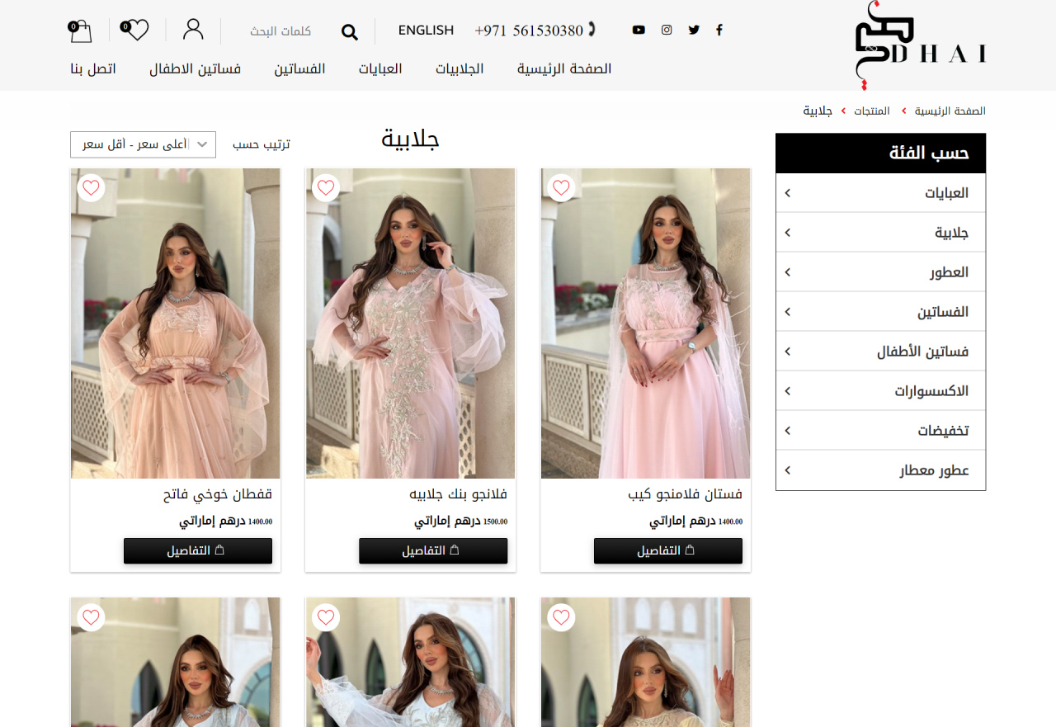The height and width of the screenshot is (727, 1056).
Task: Click the جلابية breadcrumb current page text
Action: [818, 111]
